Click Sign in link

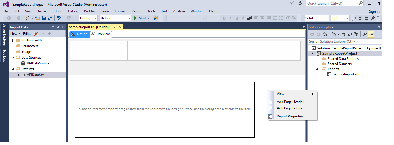coord(374,12)
